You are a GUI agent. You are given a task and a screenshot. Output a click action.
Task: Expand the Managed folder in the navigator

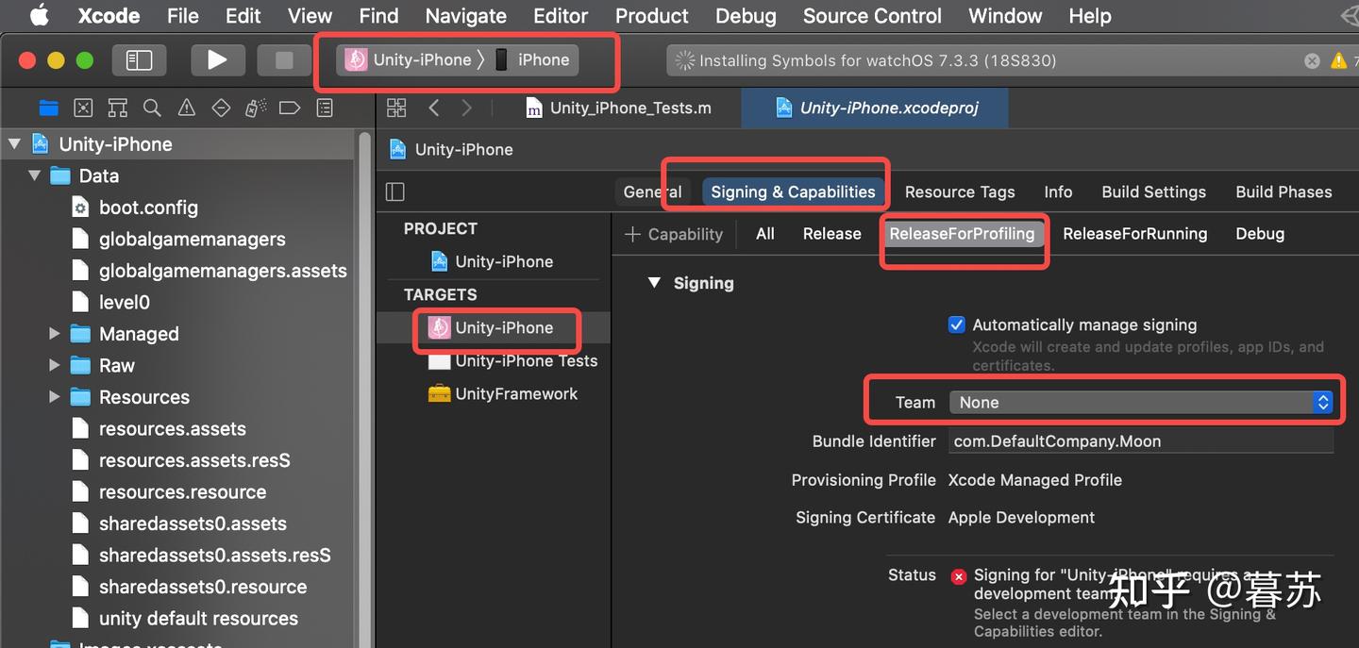click(54, 333)
